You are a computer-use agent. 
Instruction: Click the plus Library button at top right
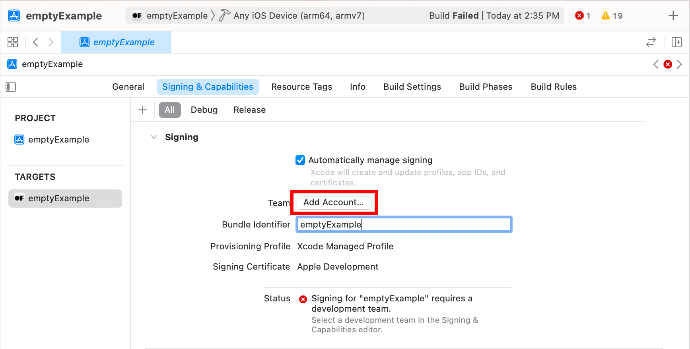[673, 15]
